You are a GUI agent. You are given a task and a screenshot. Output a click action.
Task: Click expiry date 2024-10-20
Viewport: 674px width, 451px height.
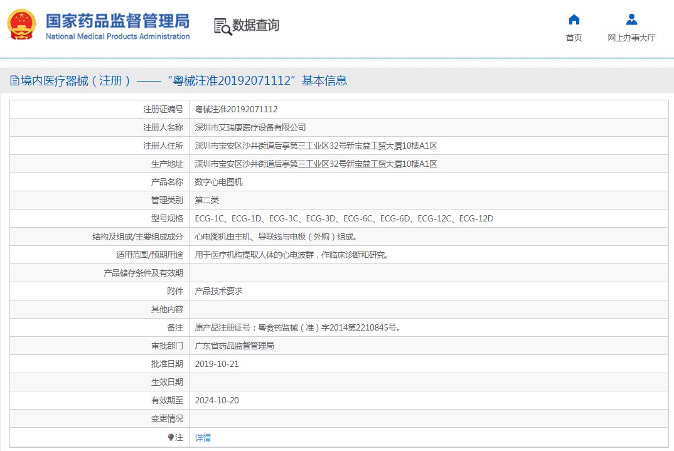pos(217,400)
